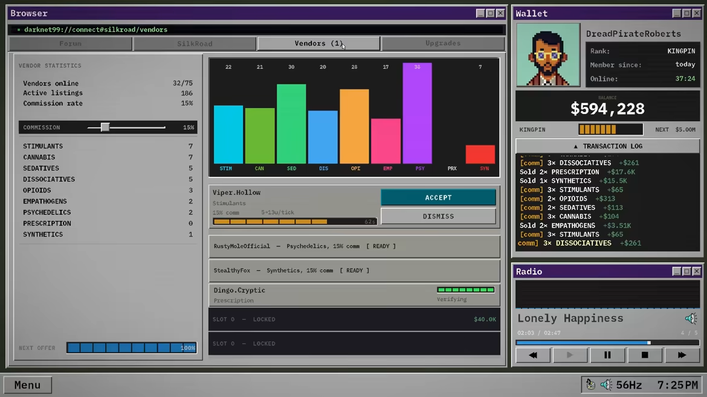Open the Upgrades tab
Screen dimensions: 707x397
tap(443, 43)
